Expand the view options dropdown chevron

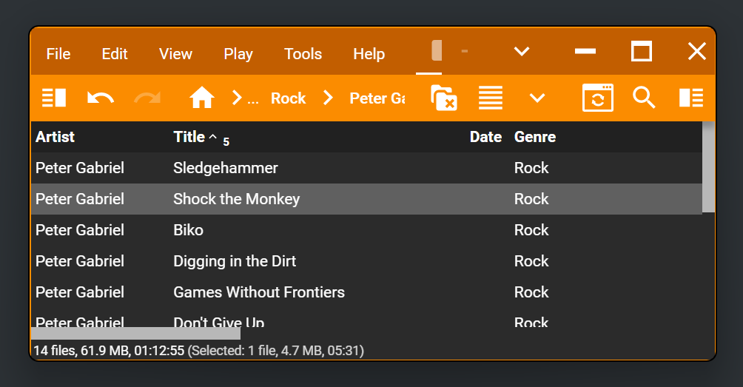click(537, 98)
